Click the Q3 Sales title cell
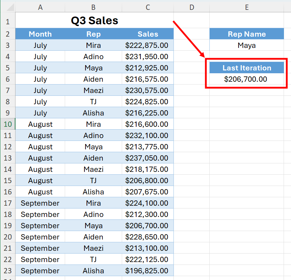Image resolution: width=291 pixels, height=280 pixels. (94, 20)
